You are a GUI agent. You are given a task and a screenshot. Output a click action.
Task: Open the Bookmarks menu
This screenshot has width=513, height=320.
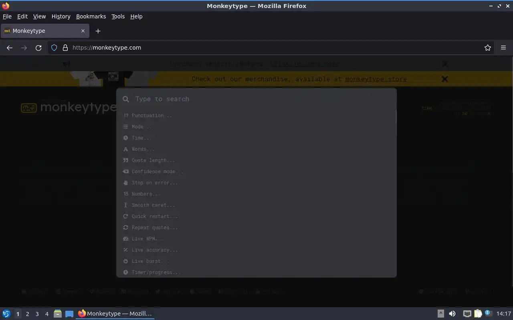point(91,16)
